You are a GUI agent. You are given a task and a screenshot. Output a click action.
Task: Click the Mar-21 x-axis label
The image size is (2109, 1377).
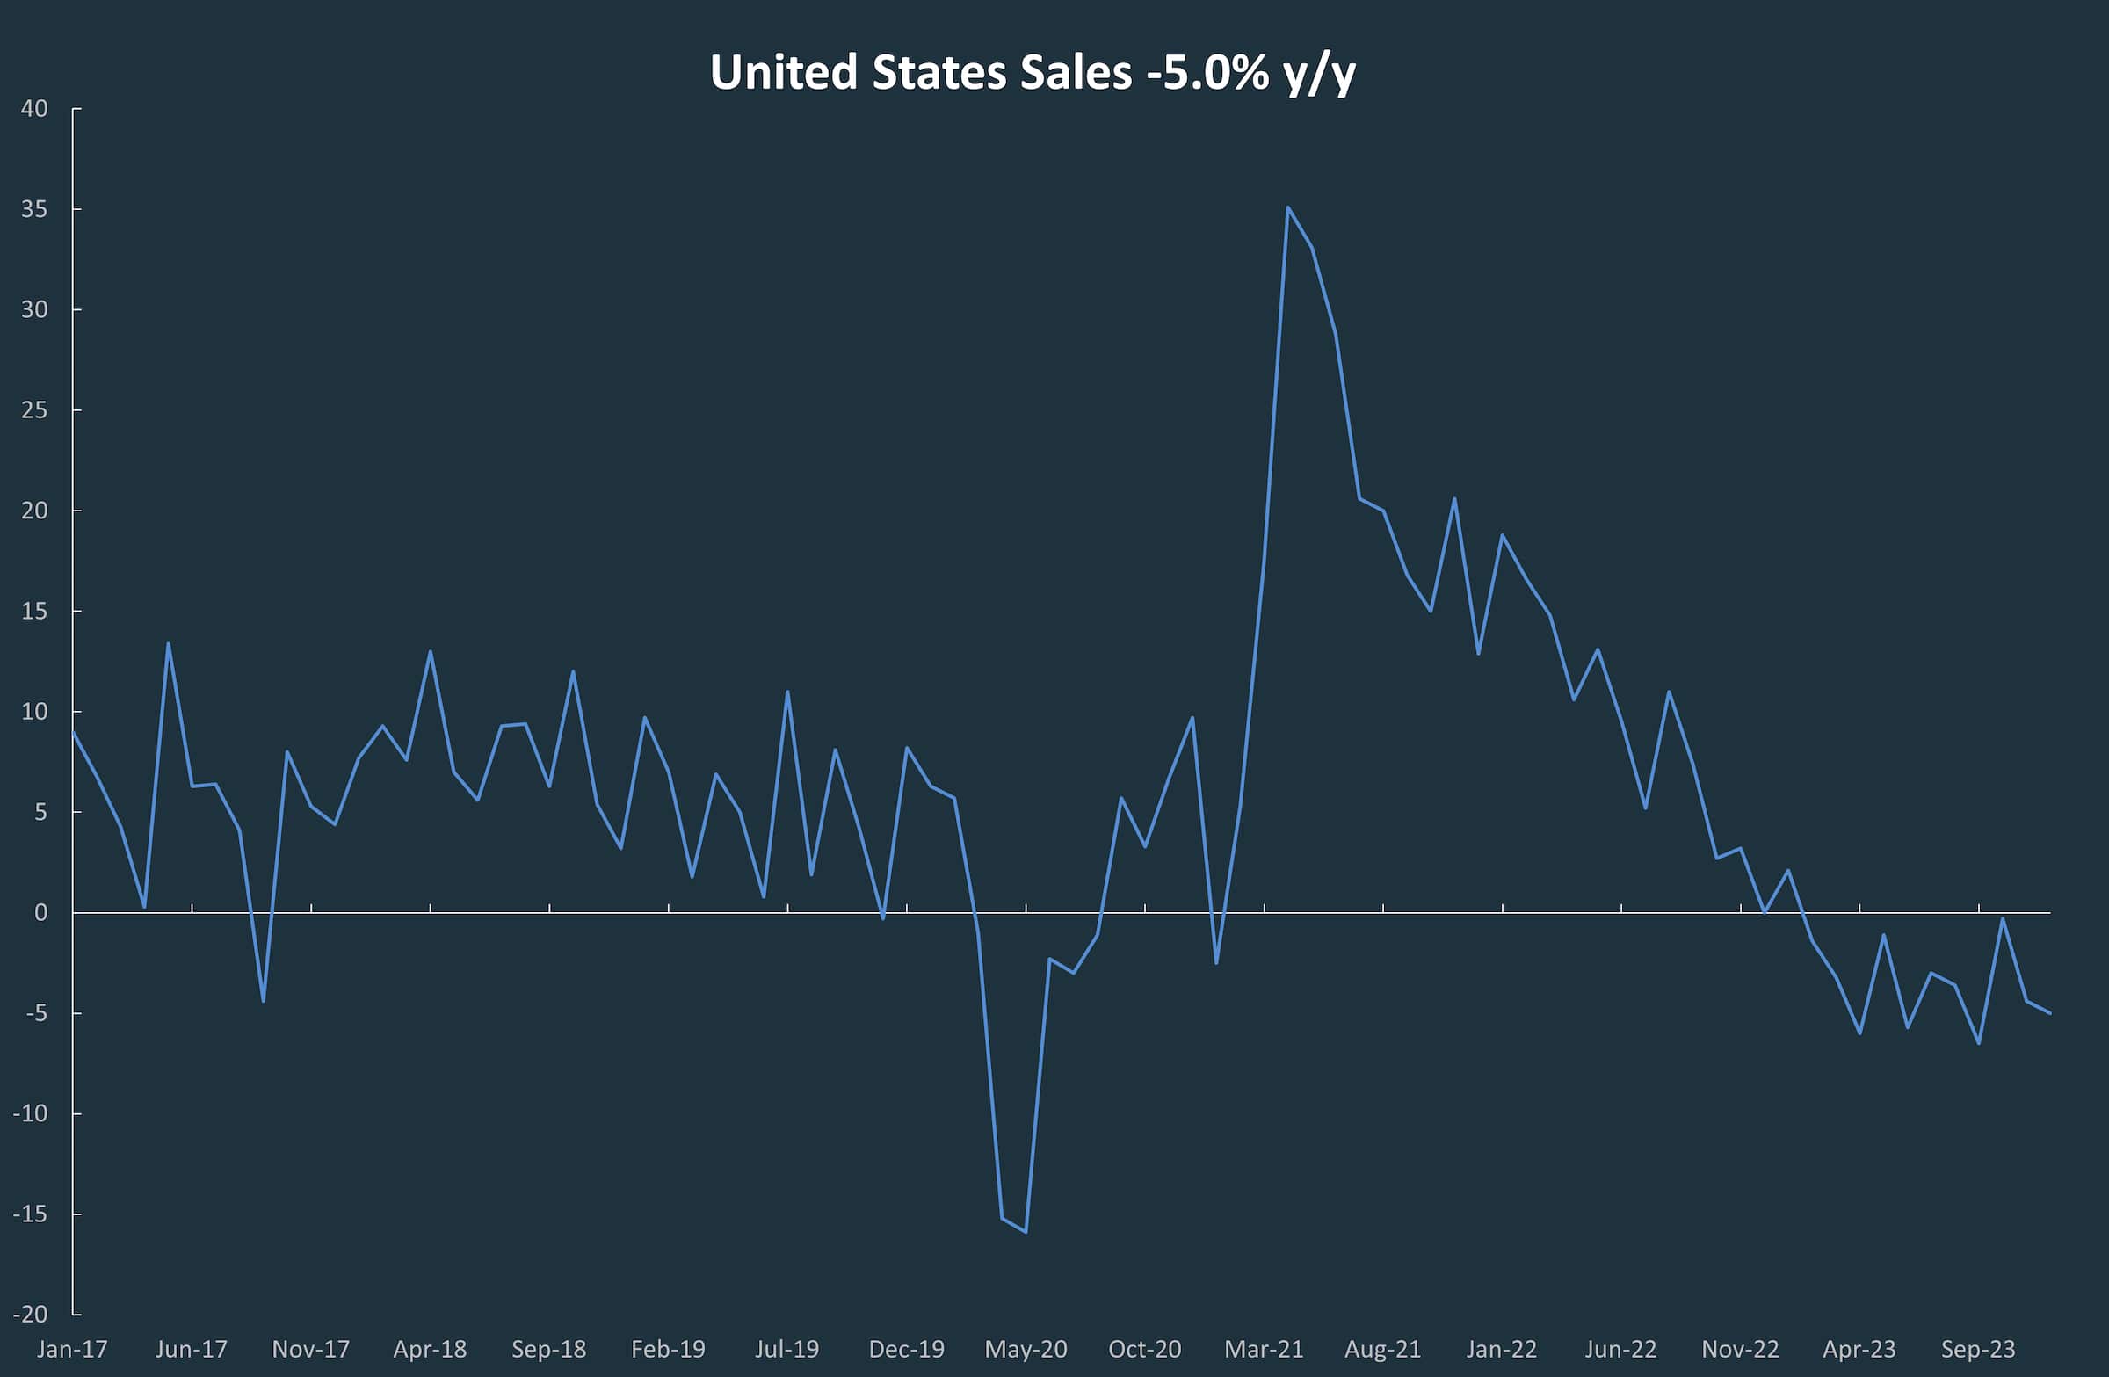[1264, 1349]
